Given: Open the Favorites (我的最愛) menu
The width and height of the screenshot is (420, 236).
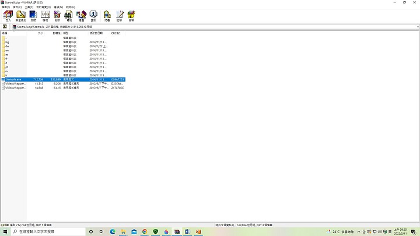Looking at the screenshot, I should [x=43, y=7].
